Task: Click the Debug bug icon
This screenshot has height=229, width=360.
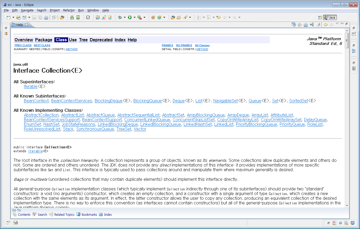Action: [x=120, y=17]
